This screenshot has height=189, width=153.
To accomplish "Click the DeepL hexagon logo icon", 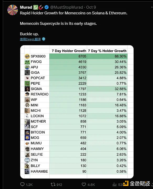I will [x=44, y=39].
